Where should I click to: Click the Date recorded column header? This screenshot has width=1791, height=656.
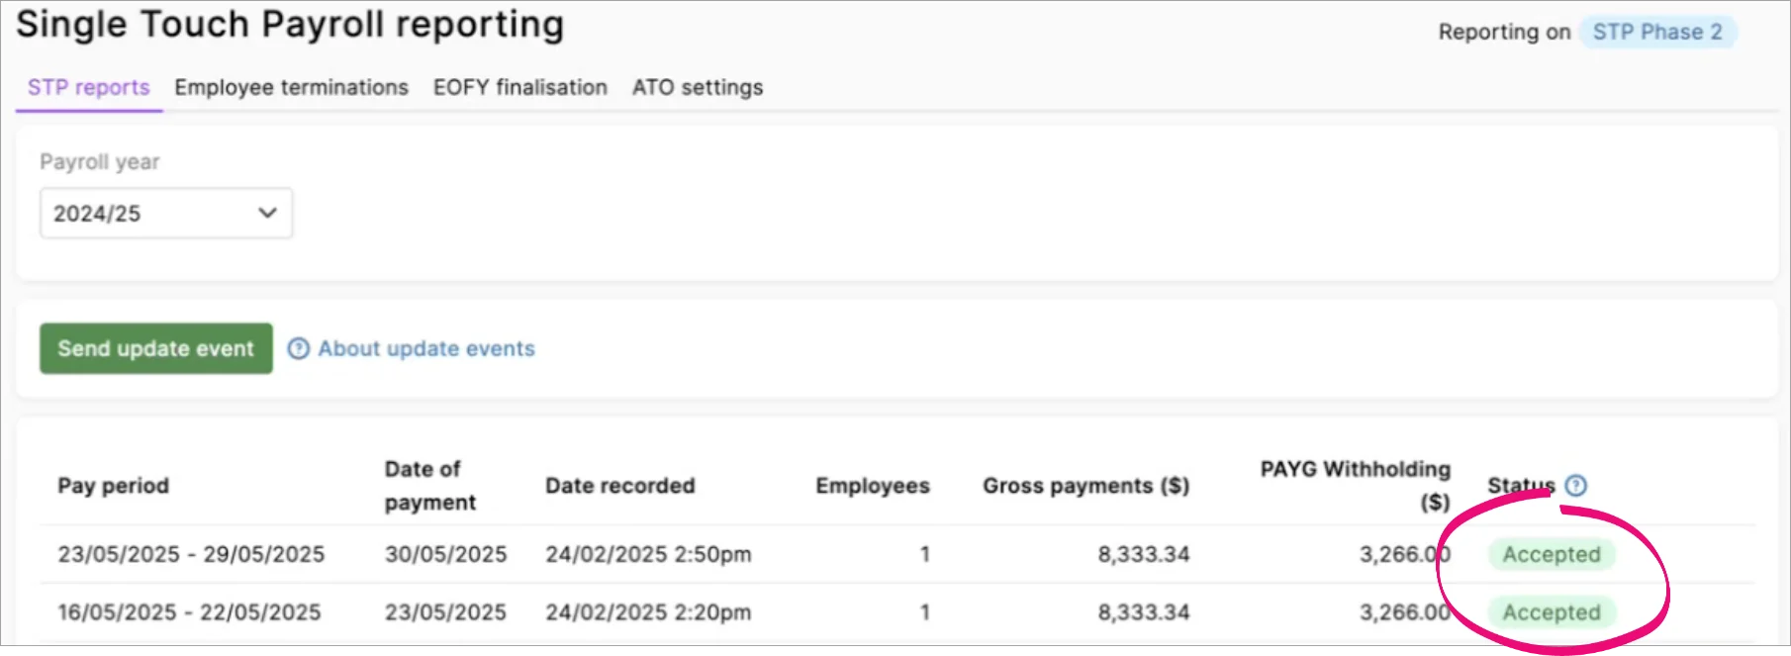620,485
